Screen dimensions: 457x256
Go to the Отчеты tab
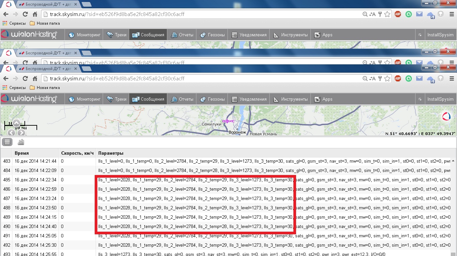182,99
